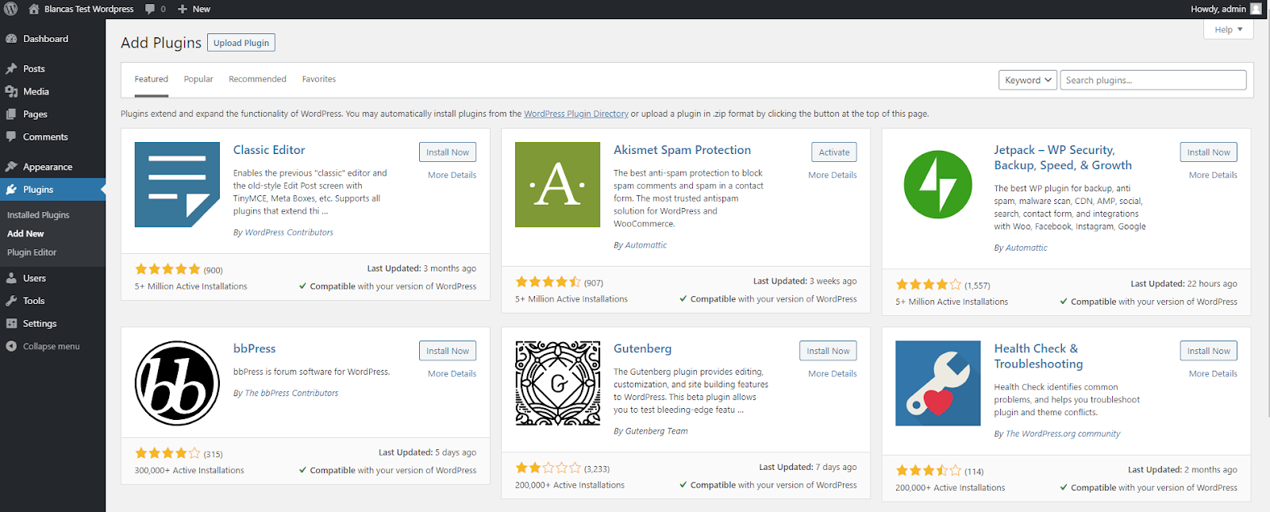Switch to the Favorites tab
Image resolution: width=1270 pixels, height=512 pixels.
(x=318, y=79)
